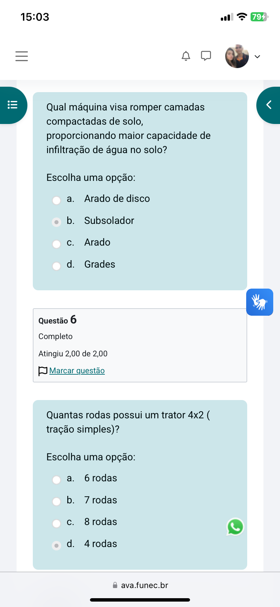
Task: Open the messages chat icon
Action: click(x=206, y=56)
